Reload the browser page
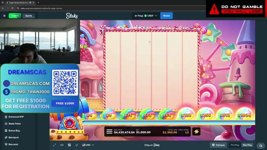 click(12, 8)
